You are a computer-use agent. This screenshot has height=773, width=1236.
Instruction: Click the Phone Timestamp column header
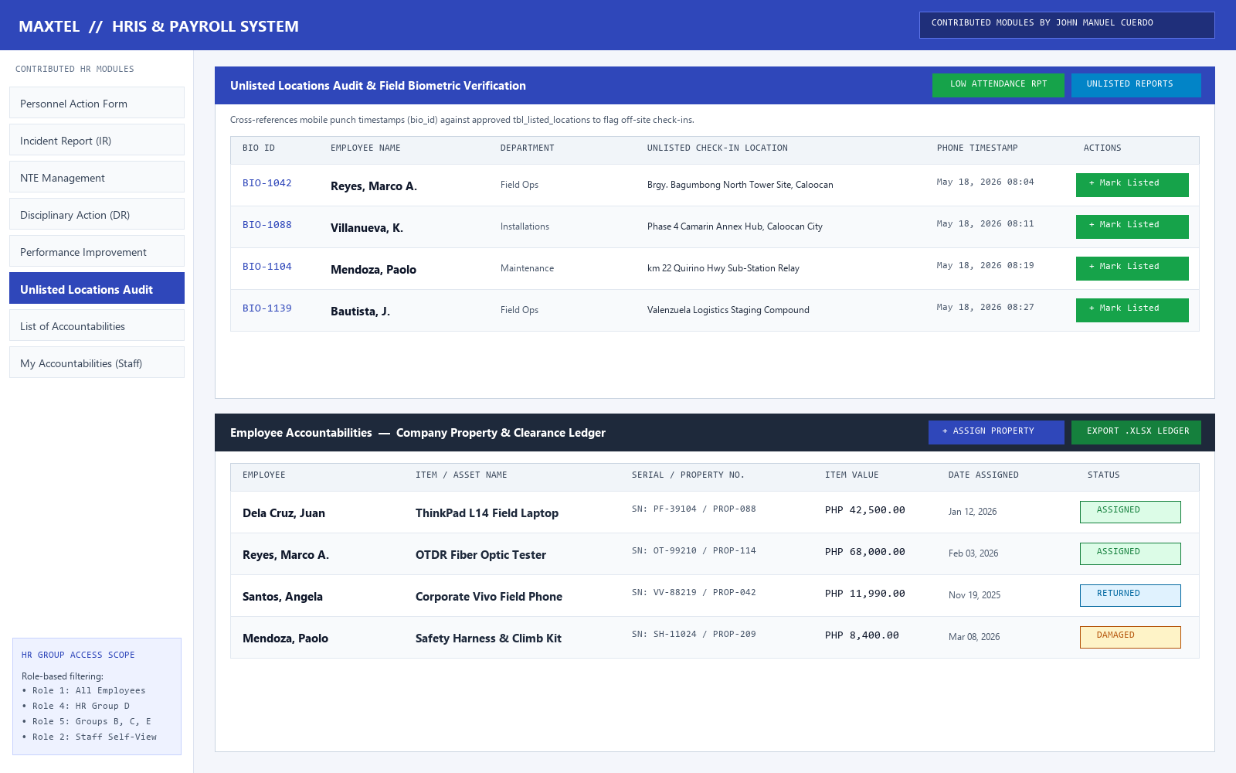[977, 148]
